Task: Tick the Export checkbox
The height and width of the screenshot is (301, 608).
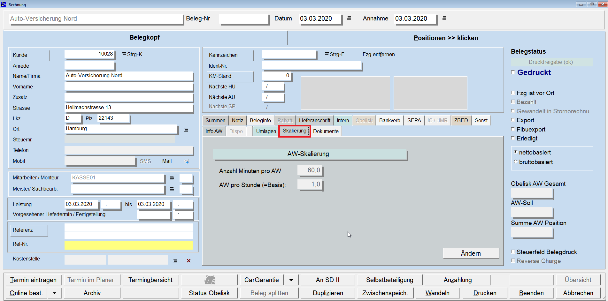Action: 513,120
